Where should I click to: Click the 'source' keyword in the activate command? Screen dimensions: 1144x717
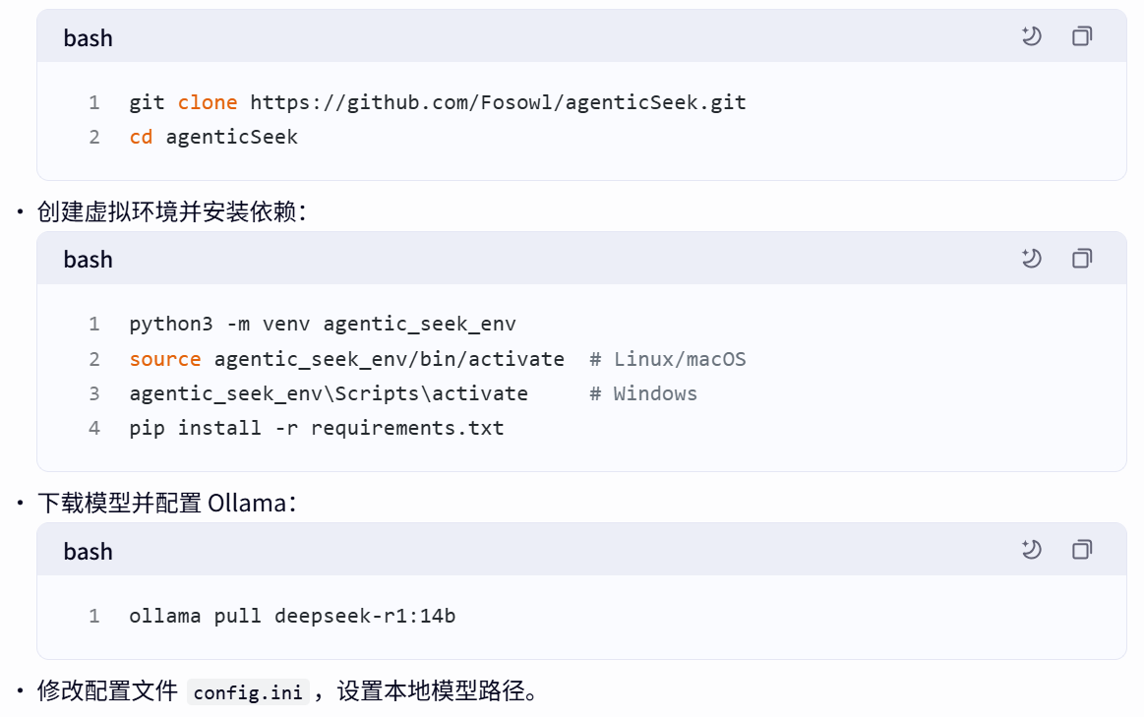164,359
